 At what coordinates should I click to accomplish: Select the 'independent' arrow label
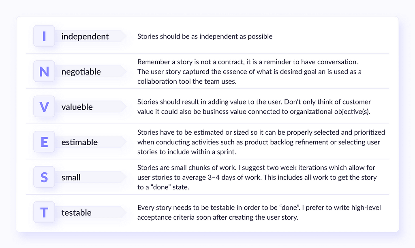(x=91, y=36)
